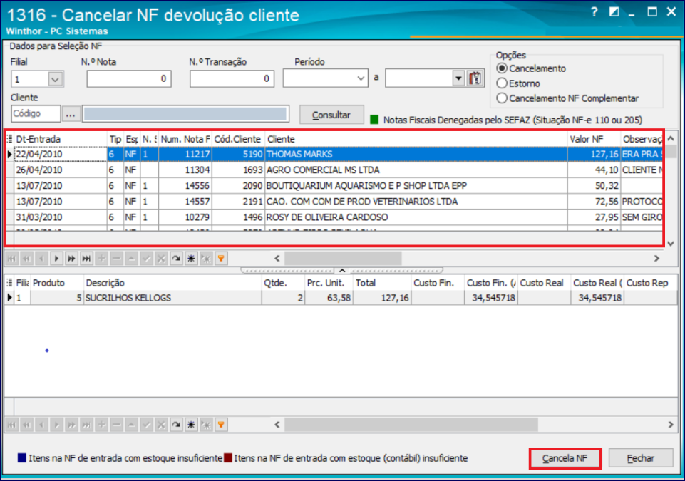Select row CAO. COM COM DE PROD VETERINARIOS LTDA
685x481 pixels.
point(336,202)
